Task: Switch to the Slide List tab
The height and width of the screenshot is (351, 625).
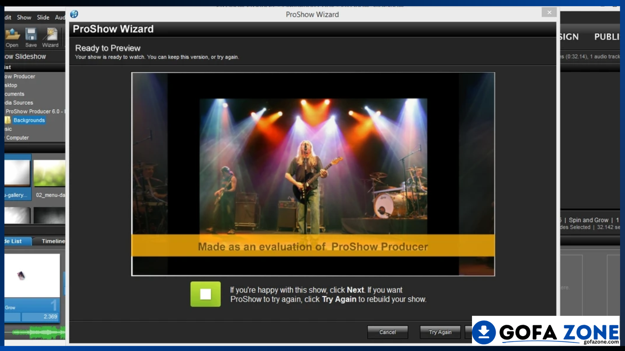Action: point(18,241)
